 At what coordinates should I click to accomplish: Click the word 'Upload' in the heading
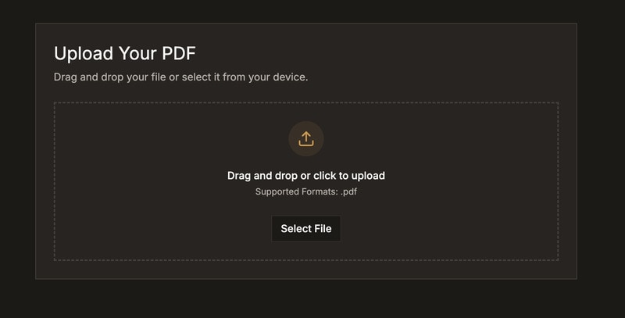(82, 53)
